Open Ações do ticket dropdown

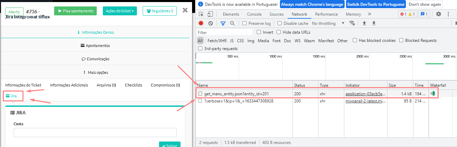point(120,11)
